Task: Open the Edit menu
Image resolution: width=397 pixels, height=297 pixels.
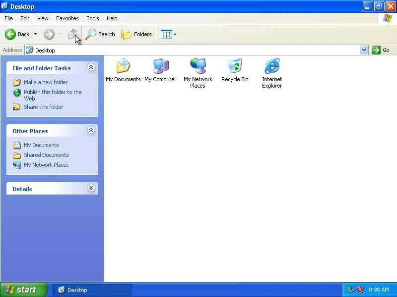Action: click(25, 18)
